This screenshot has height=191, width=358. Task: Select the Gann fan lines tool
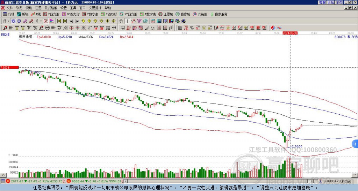click(x=129, y=28)
